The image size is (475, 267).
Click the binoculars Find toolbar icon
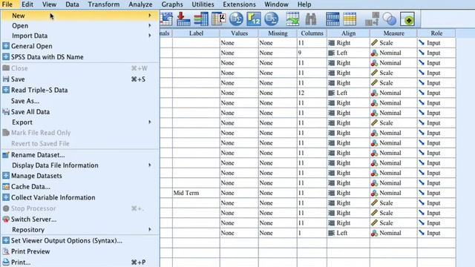click(311, 19)
